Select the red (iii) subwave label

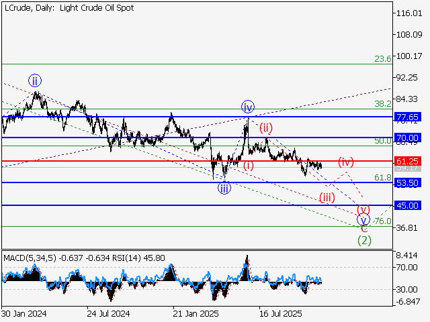[327, 197]
